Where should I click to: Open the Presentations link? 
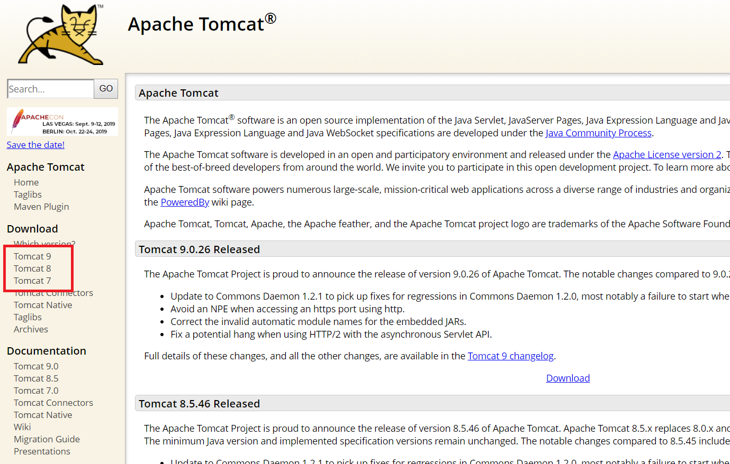tap(42, 451)
